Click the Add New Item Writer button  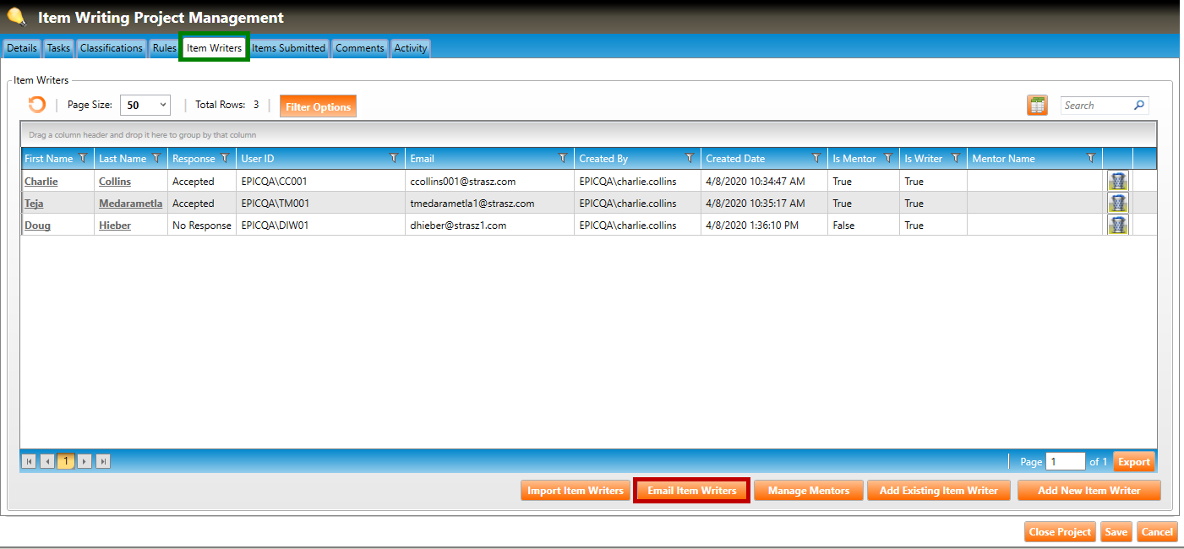1089,491
